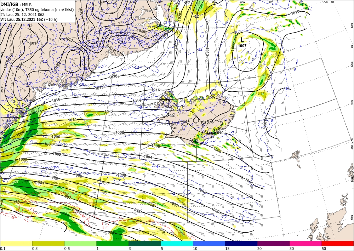Choose the purple 20 mm legend swatch
354x251 pixels.
coord(273,243)
